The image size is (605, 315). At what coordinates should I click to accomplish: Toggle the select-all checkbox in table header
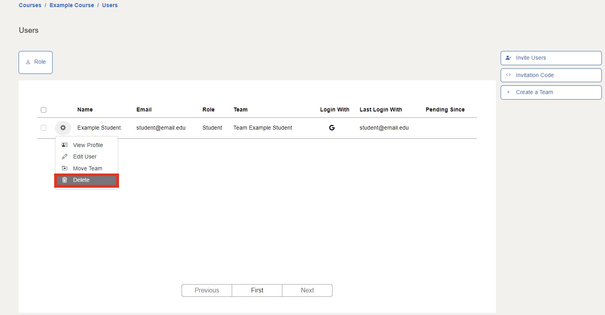point(43,110)
